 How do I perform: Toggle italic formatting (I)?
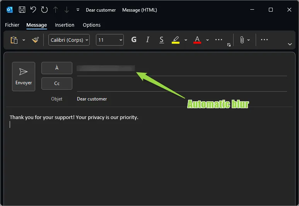tap(147, 40)
